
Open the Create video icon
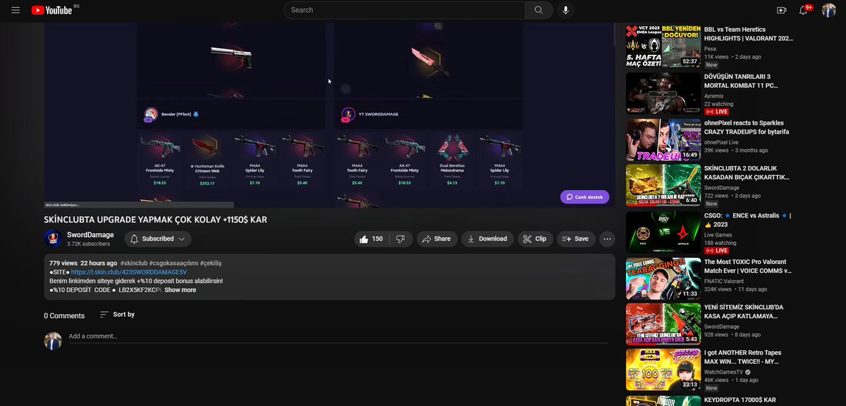(781, 10)
